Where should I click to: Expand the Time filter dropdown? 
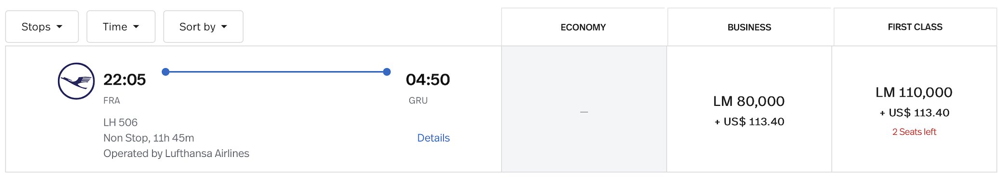point(121,26)
